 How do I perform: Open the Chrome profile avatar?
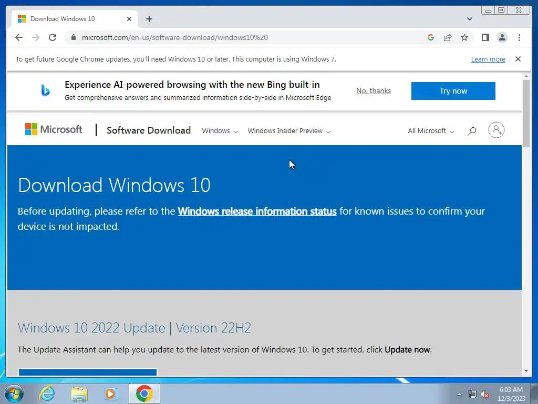tap(502, 37)
